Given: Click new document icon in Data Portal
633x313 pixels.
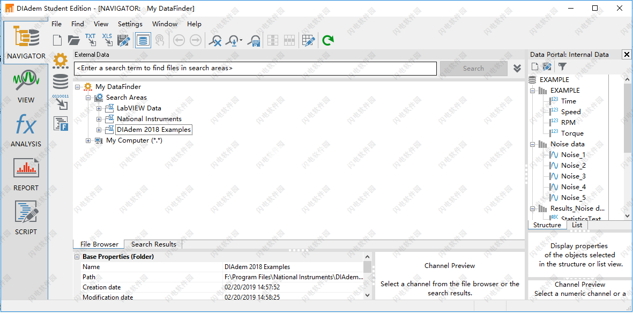Looking at the screenshot, I should (534, 66).
